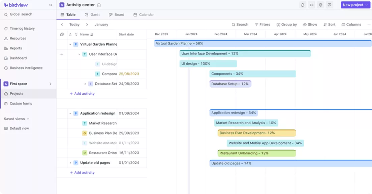Open Business Intelligence page
This screenshot has height=194, width=372.
coord(23,68)
